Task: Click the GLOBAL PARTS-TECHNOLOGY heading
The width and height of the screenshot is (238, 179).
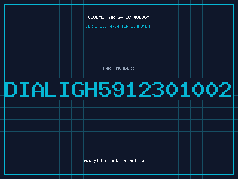Action: [119, 17]
